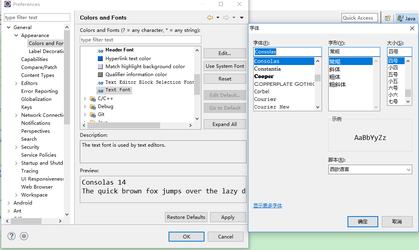
Task: Click the Header Font Aa icon
Action: [100, 51]
